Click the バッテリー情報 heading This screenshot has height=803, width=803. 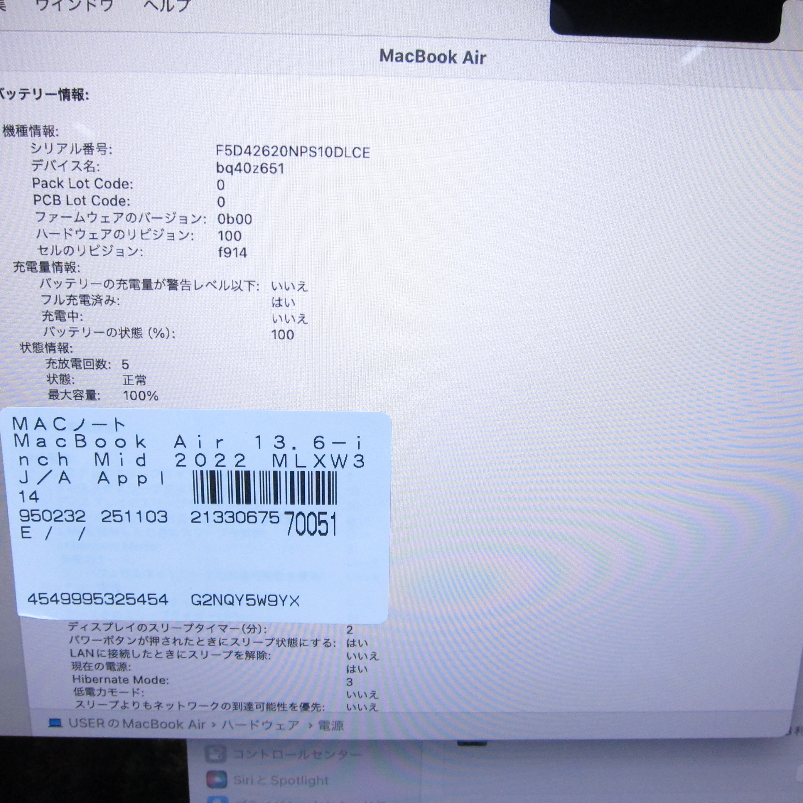tap(44, 95)
